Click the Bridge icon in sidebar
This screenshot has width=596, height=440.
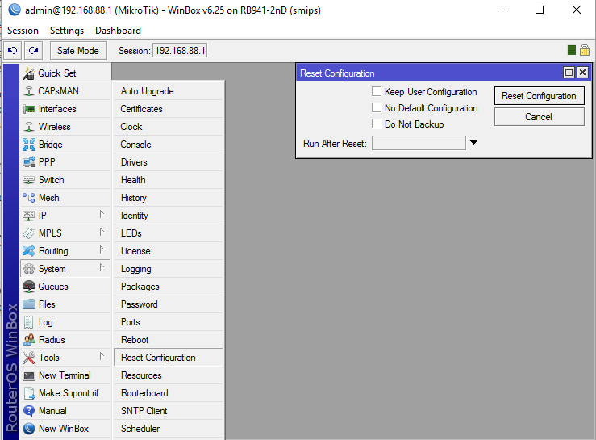(x=29, y=145)
